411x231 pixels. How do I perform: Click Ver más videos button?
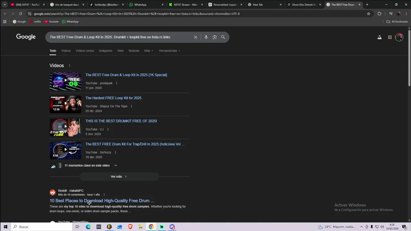[119, 176]
